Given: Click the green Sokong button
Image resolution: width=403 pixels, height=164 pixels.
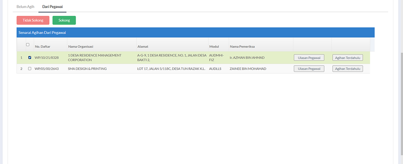Looking at the screenshot, I should (x=64, y=20).
